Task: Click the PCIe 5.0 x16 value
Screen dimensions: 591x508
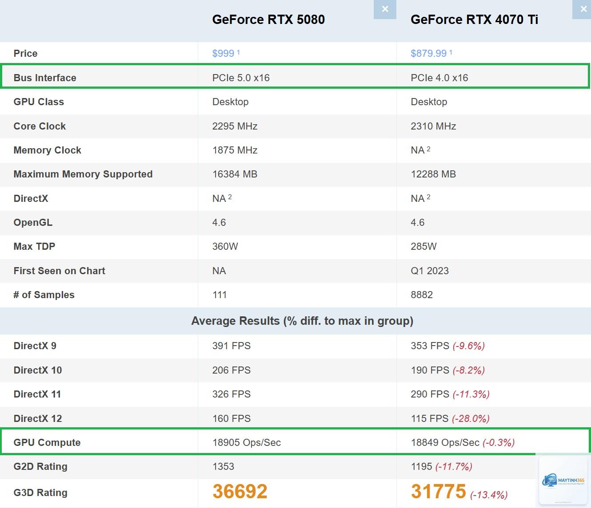Action: 241,78
